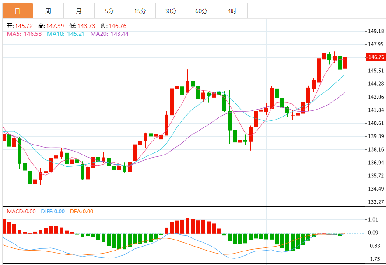The height and width of the screenshot is (265, 386).
Task: Switch to the 月 monthly tab
Action: (79, 11)
